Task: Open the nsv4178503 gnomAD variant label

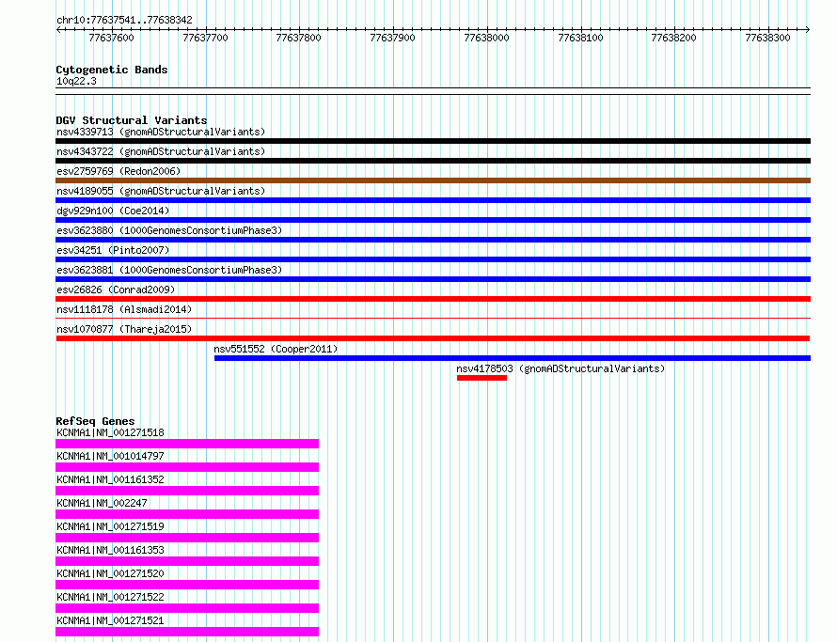Action: tap(561, 368)
